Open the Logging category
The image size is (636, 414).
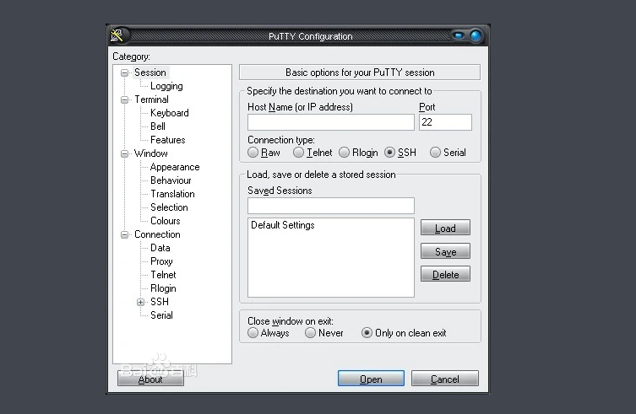(166, 86)
